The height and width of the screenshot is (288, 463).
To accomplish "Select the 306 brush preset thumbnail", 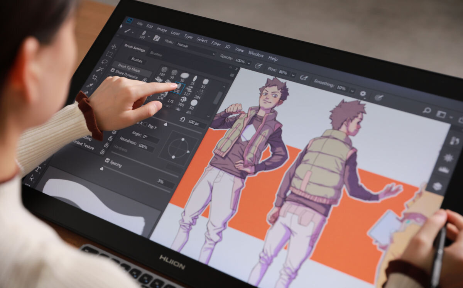I will click(183, 98).
